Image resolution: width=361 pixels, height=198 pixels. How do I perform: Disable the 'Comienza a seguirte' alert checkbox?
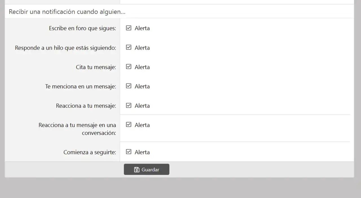[x=129, y=152]
